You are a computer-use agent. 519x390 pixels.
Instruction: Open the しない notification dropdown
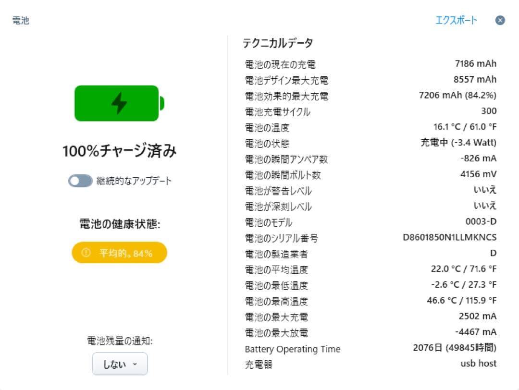(119, 364)
